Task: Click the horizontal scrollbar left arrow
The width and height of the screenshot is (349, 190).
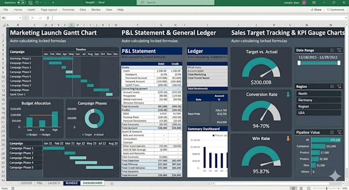Action: tap(213, 183)
